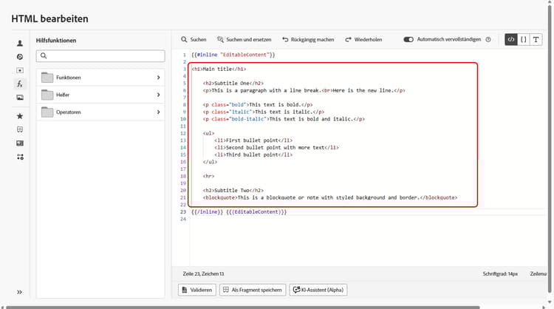The width and height of the screenshot is (554, 309).
Task: Click the star favorites icon in sidebar
Action: (20, 116)
